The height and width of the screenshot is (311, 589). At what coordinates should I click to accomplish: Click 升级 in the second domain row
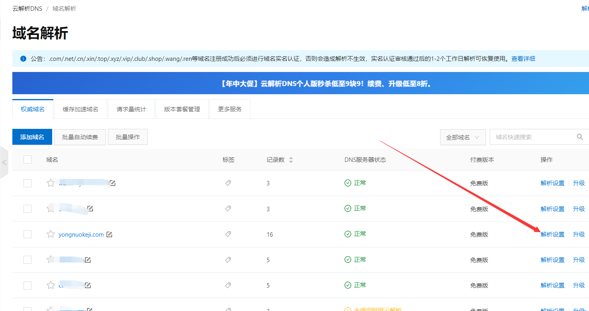point(579,208)
